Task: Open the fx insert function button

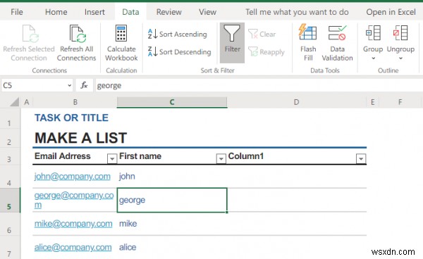Action: coord(84,85)
